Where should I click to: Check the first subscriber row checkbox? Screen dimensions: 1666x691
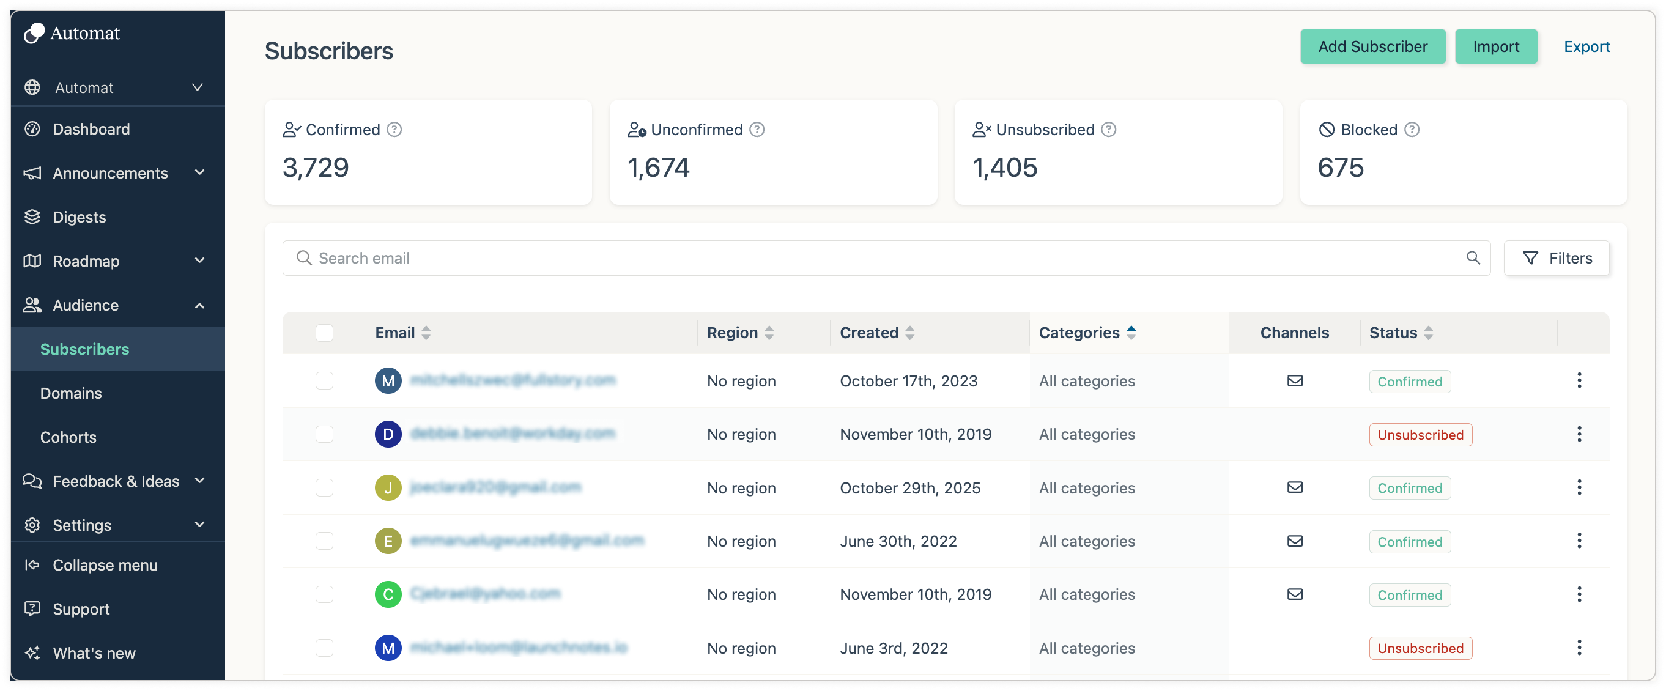324,381
